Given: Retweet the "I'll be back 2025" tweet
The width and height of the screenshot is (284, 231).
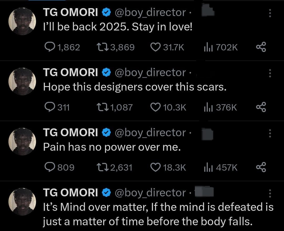Looking at the screenshot, I should [x=101, y=47].
